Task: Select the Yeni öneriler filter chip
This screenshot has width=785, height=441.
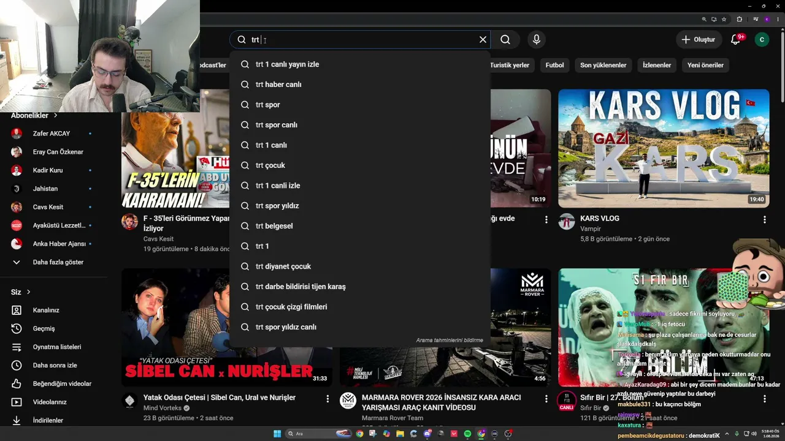Action: [x=705, y=65]
